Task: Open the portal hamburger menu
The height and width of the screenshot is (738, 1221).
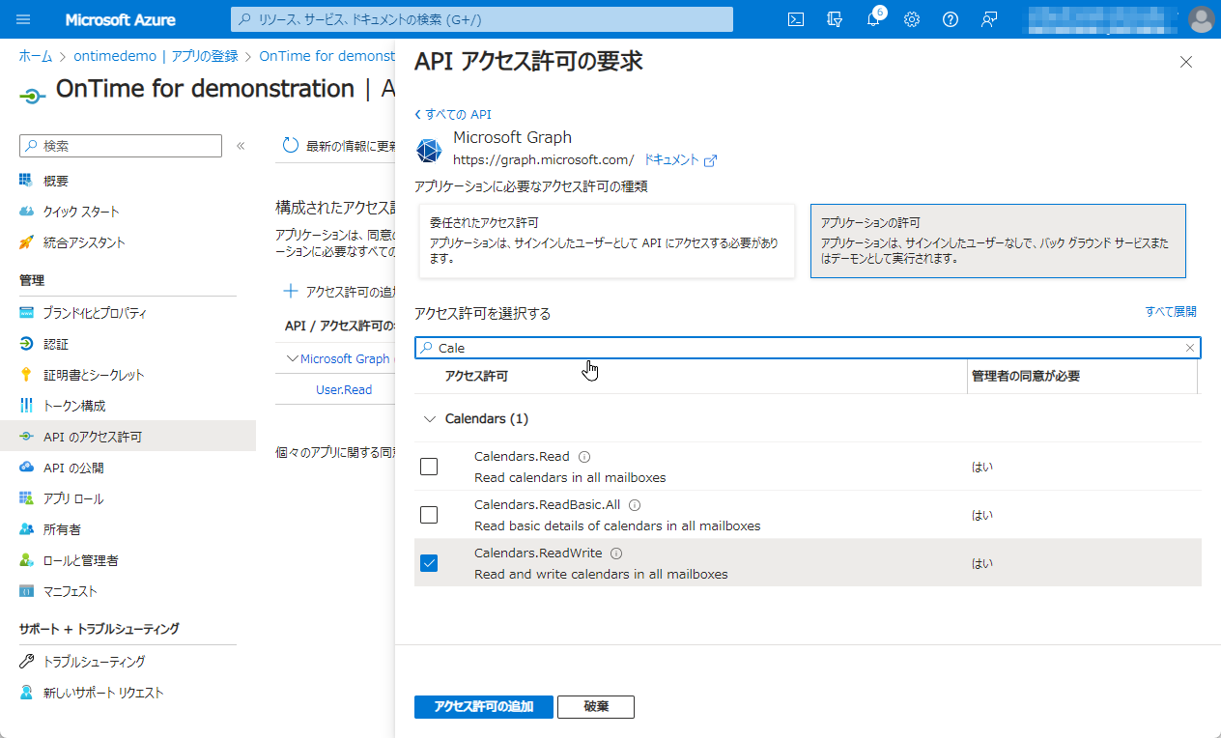Action: coord(24,19)
